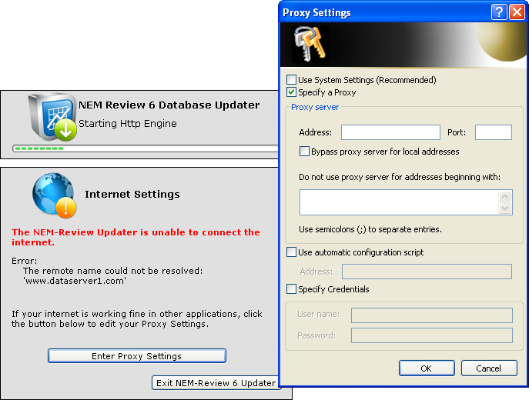Cancel the Proxy Settings dialog
The width and height of the screenshot is (529, 400).
(x=489, y=368)
